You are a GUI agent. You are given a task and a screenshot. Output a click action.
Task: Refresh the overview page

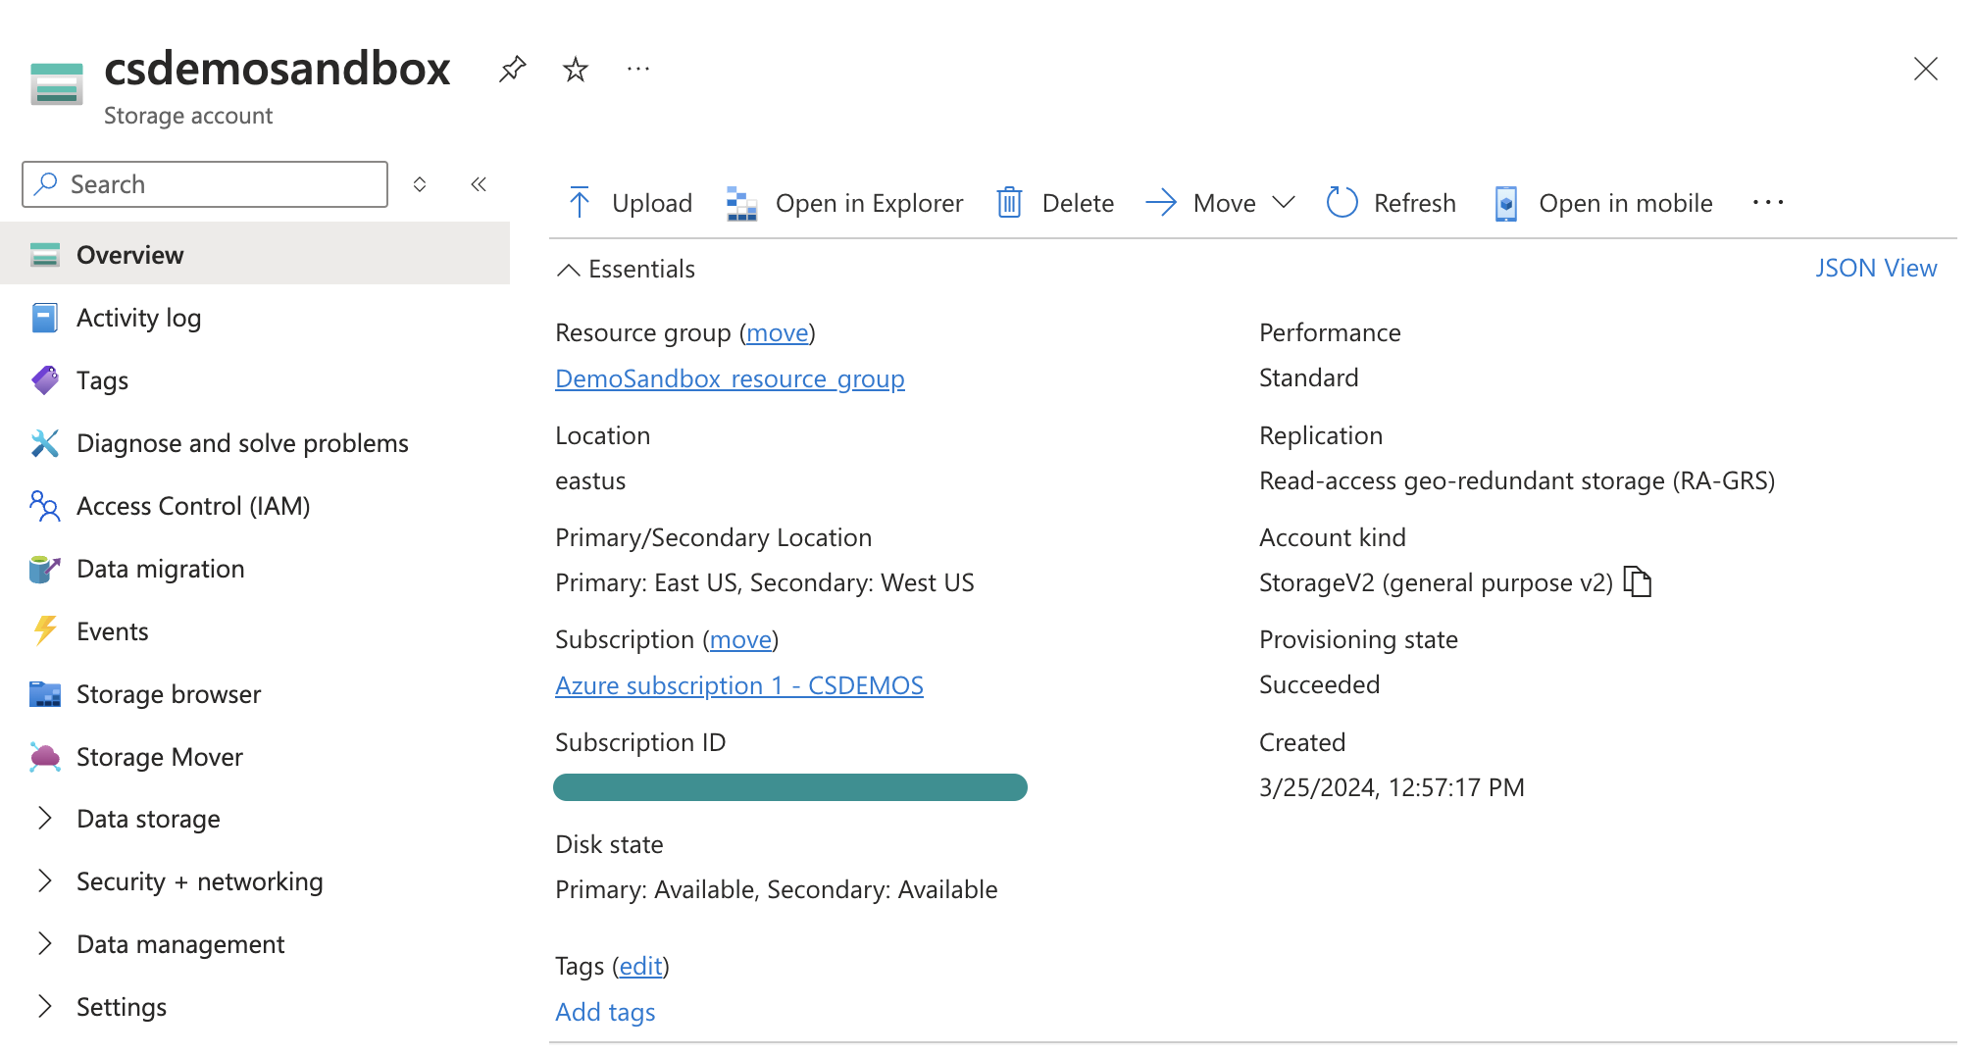click(x=1391, y=203)
